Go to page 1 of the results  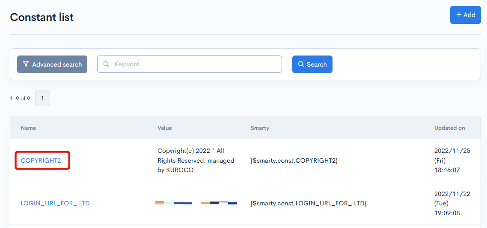42,98
